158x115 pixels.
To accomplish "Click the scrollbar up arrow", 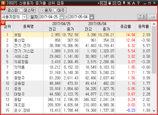I will point(154,24).
